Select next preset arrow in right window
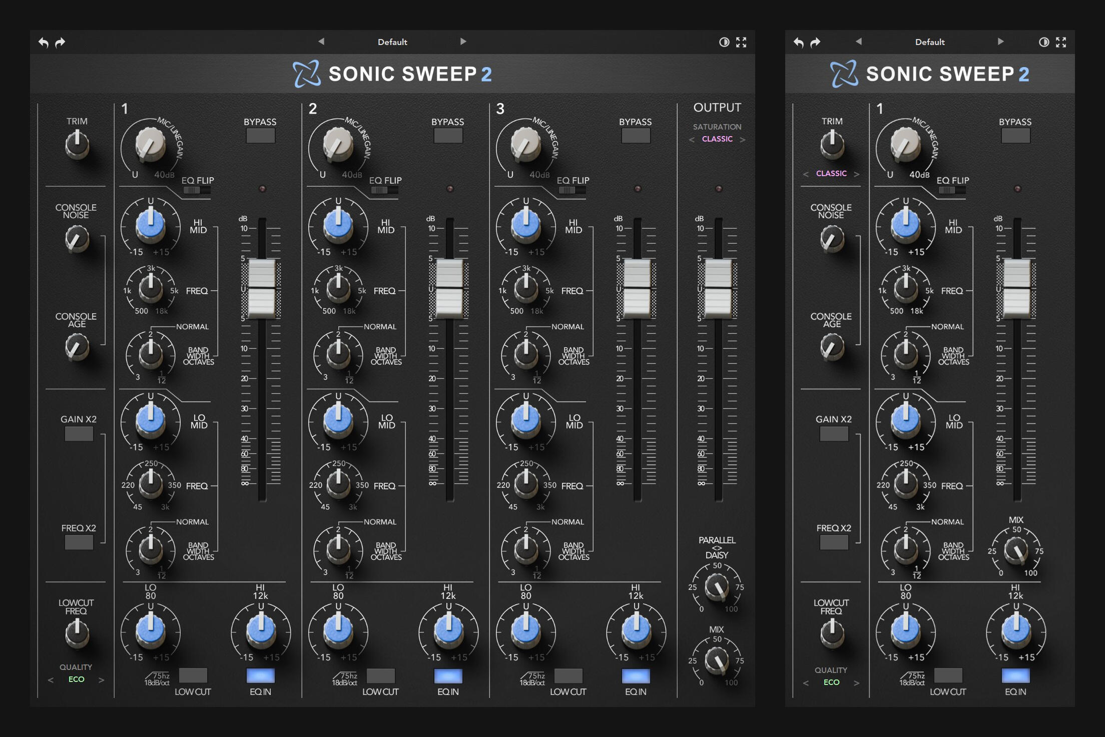 (1001, 42)
